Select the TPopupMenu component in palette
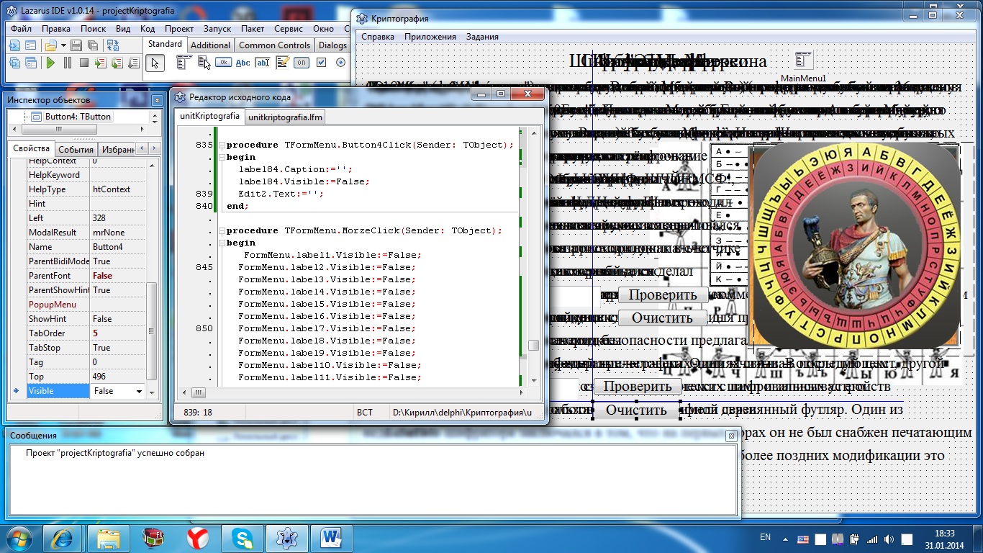 pyautogui.click(x=203, y=63)
